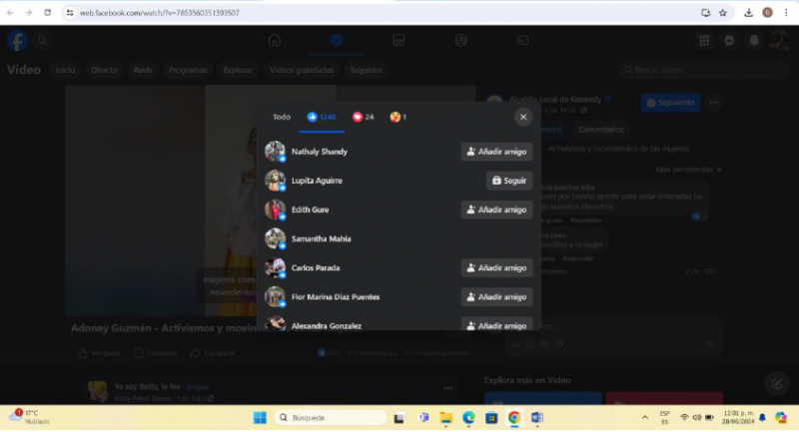The height and width of the screenshot is (432, 799).
Task: Open Lupita Aguirre's profile picture
Action: point(275,181)
